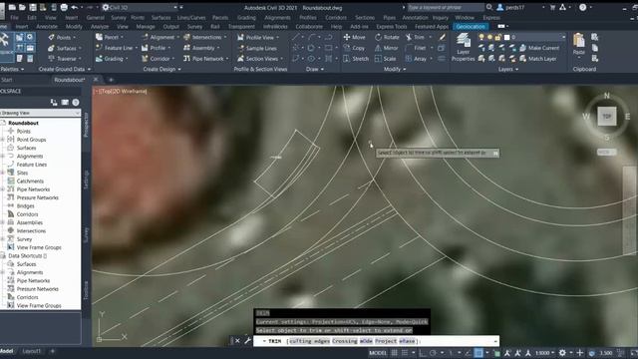Open the Surfaces dropdown in ribbon
The width and height of the screenshot is (638, 359).
tap(65, 48)
